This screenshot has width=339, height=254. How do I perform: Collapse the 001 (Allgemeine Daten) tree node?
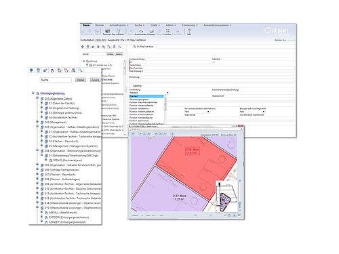(37, 98)
